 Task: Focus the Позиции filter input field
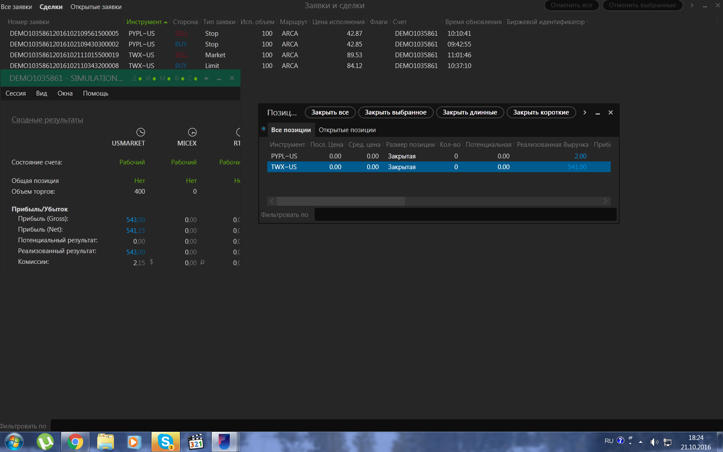(x=465, y=214)
